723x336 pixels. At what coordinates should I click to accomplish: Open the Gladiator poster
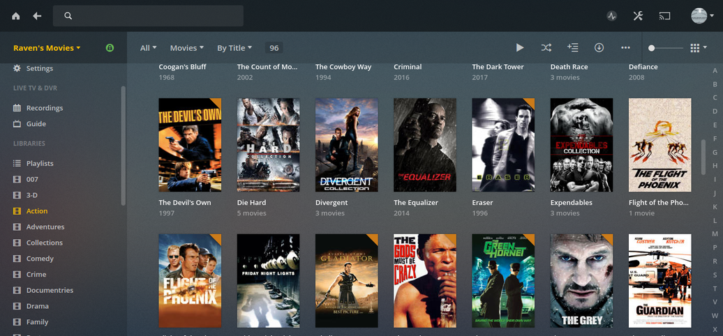[347, 281]
